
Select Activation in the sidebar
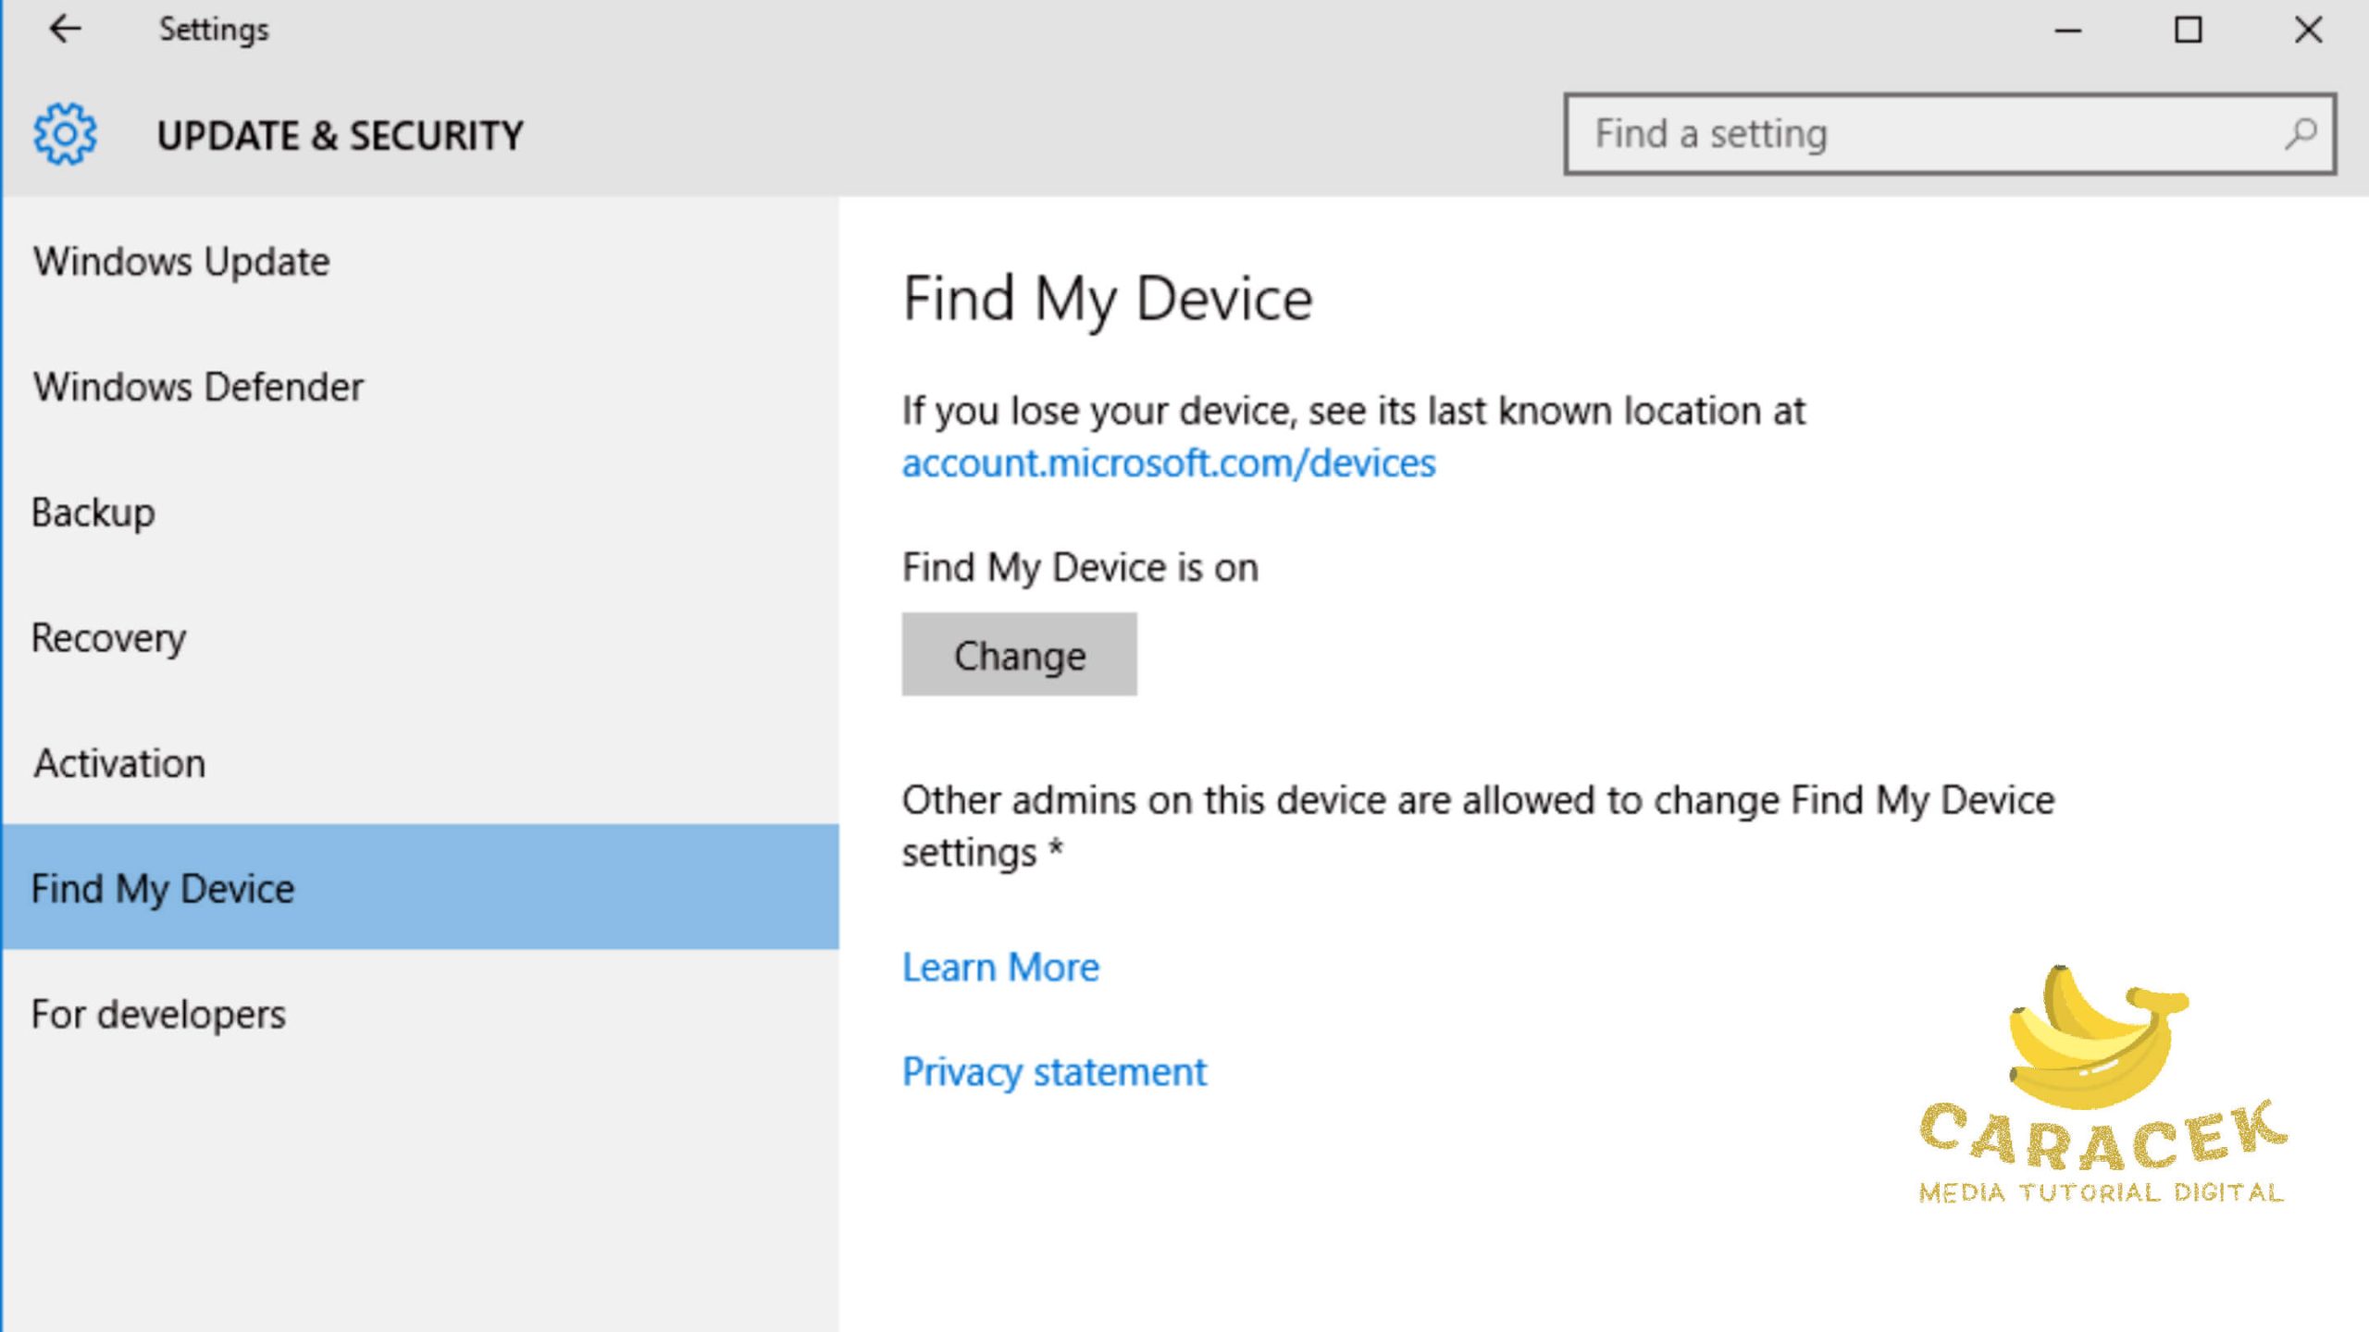[x=119, y=764]
